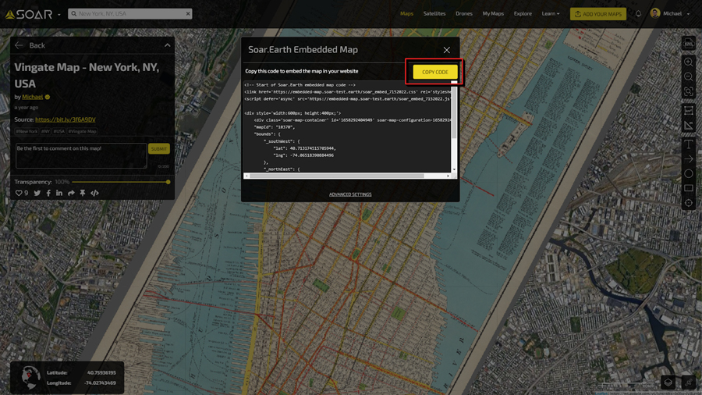
Task: Open the Drones tab
Action: [x=464, y=13]
